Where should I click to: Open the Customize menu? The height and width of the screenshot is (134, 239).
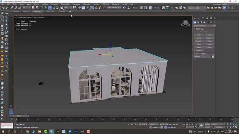pos(87,4)
